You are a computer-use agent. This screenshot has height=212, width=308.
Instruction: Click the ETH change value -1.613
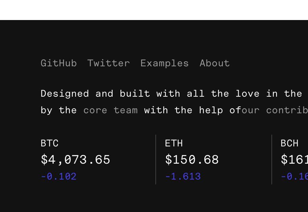click(183, 176)
